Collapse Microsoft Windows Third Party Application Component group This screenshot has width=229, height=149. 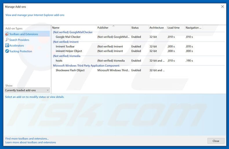(86, 66)
